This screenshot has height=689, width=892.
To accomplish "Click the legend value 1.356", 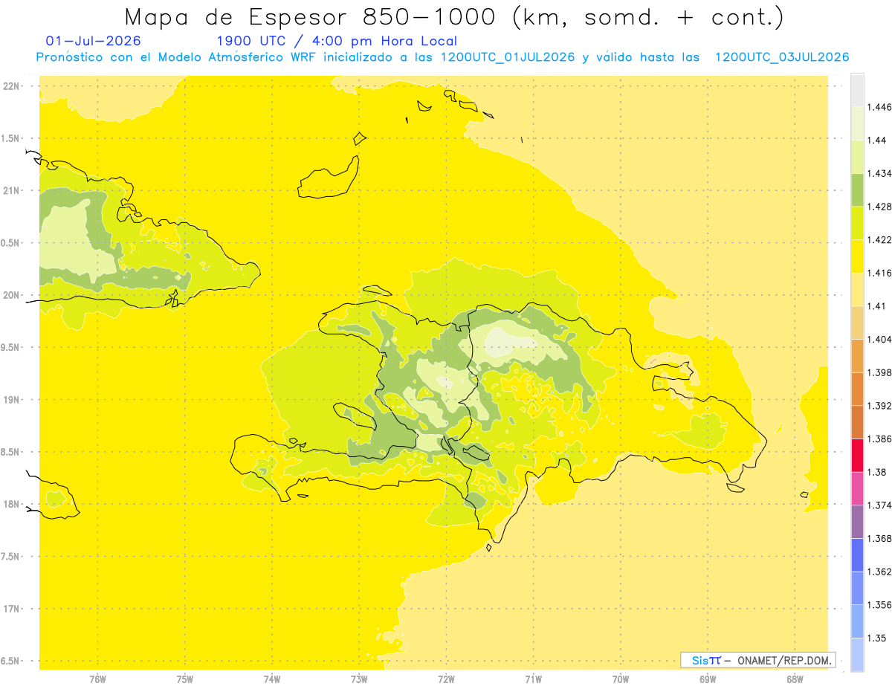I will (880, 604).
